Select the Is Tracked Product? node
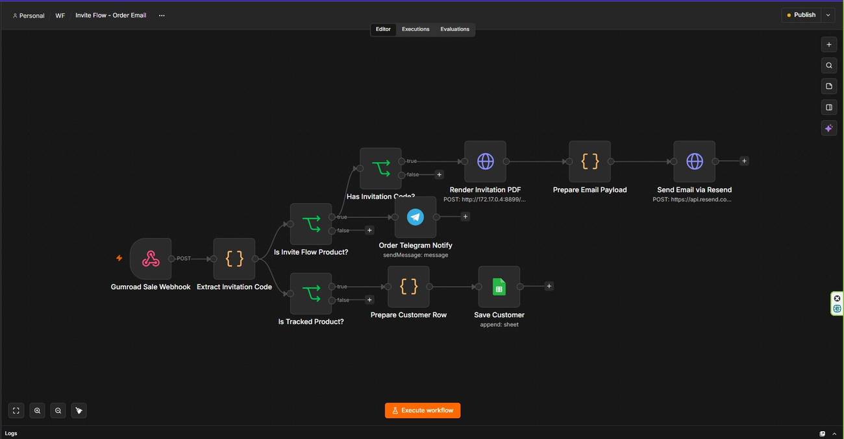 (311, 293)
